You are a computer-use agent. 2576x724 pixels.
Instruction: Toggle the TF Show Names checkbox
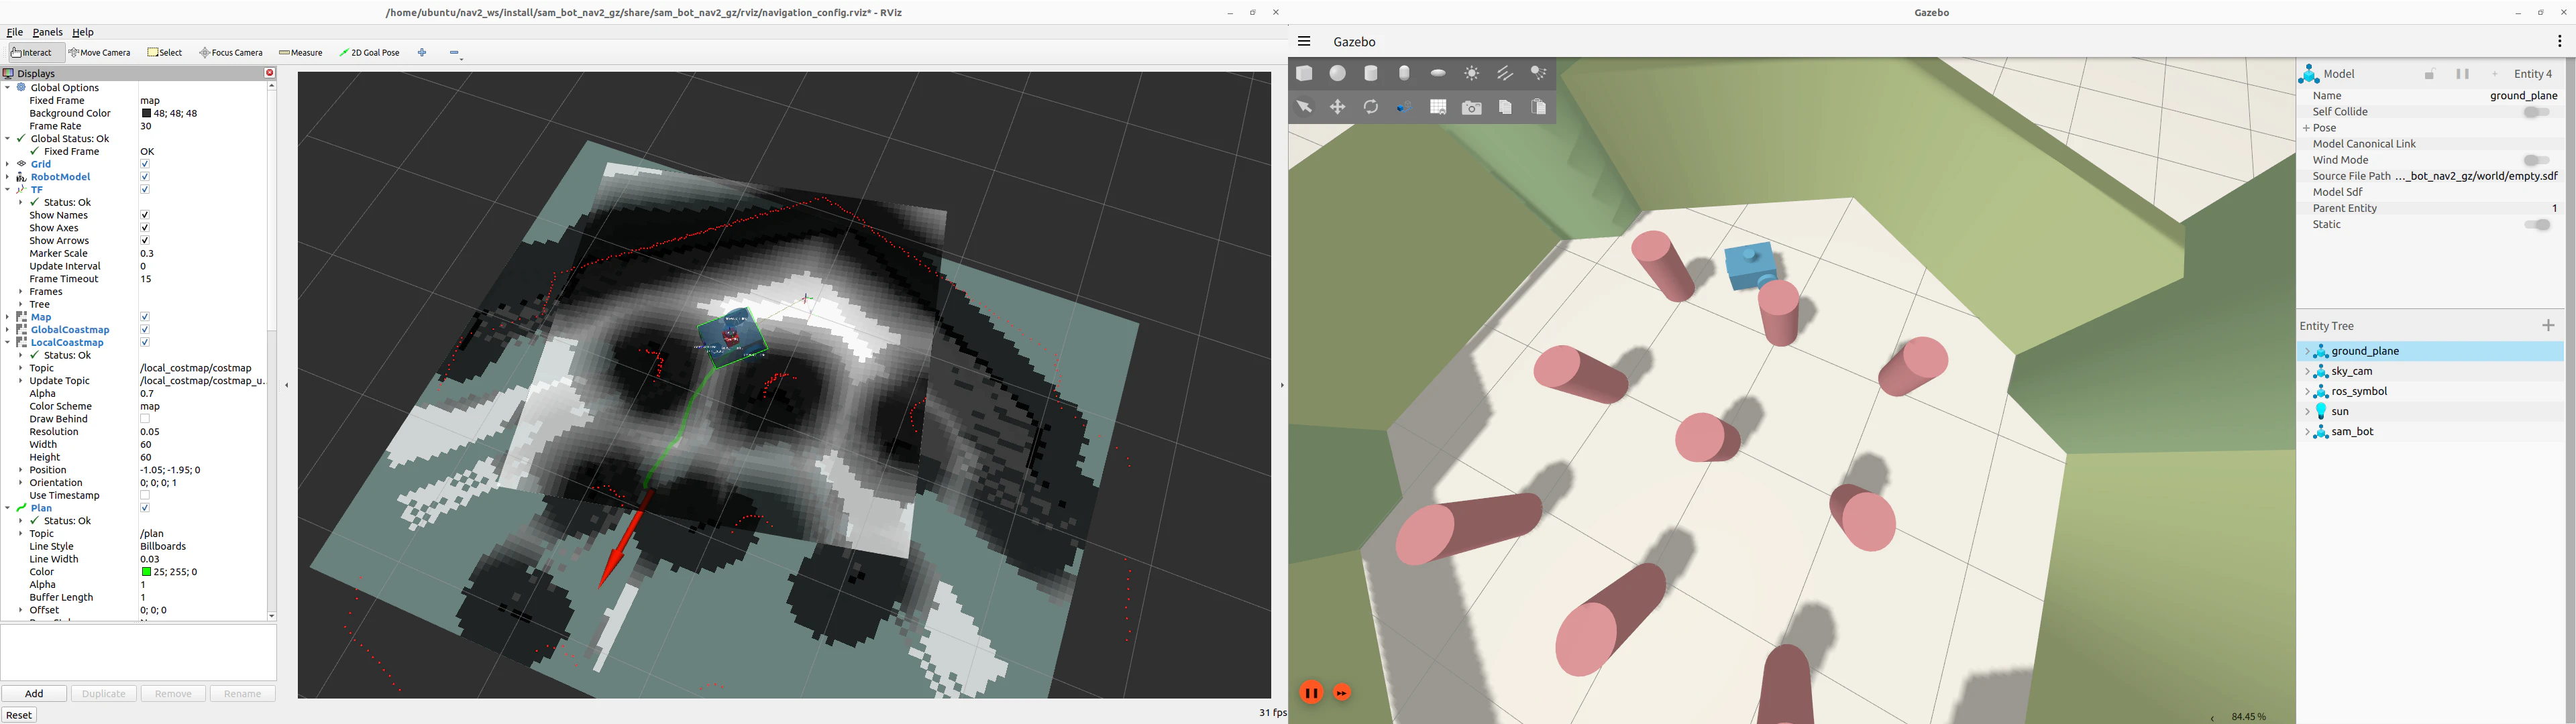145,215
